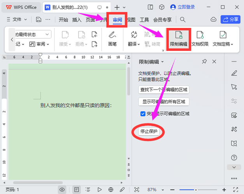Click the zoom in plus button

[x=224, y=190]
